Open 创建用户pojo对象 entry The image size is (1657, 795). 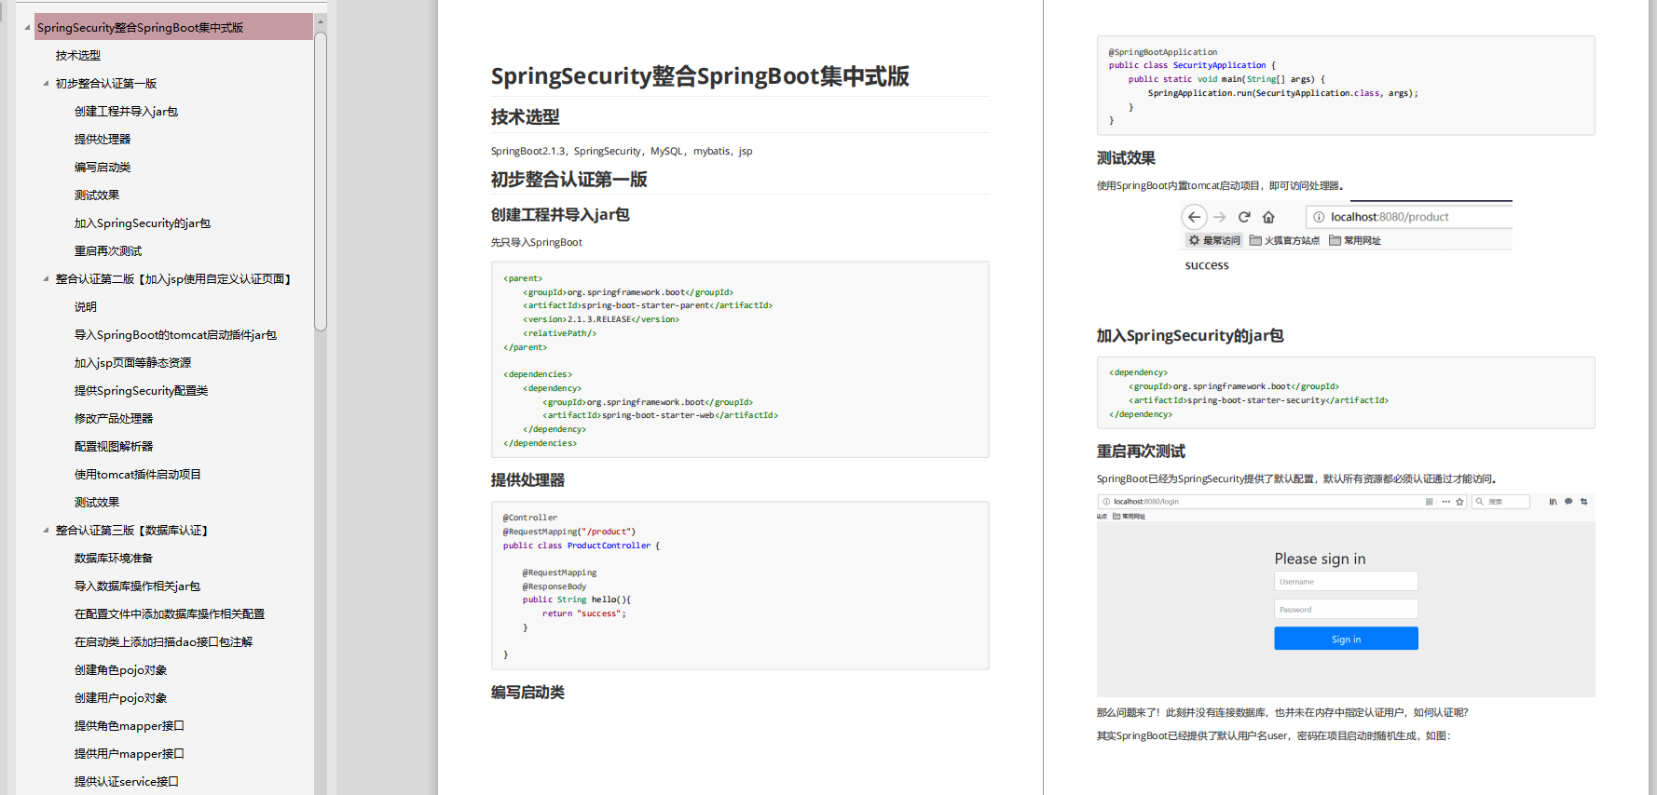tap(120, 698)
